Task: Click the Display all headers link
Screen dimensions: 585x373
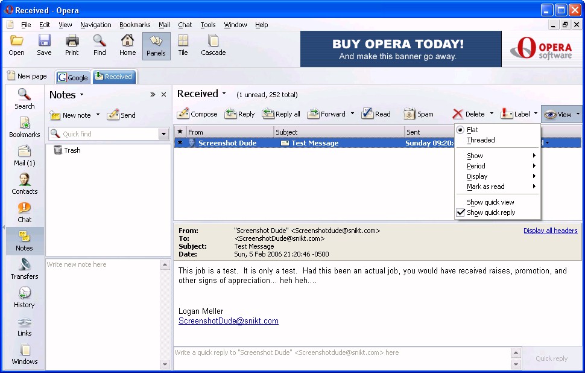Action: click(x=550, y=231)
